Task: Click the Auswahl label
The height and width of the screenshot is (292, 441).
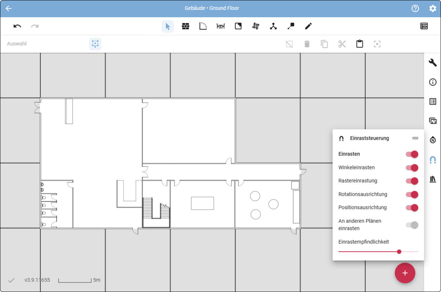Action: click(x=17, y=44)
